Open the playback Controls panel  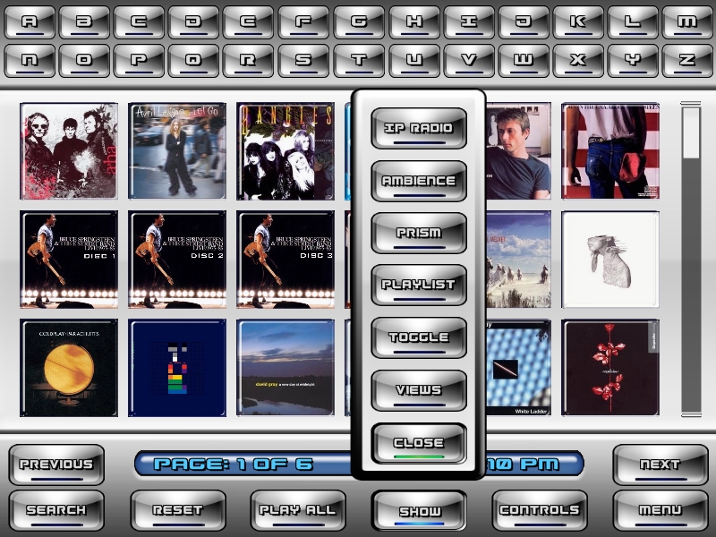click(540, 510)
